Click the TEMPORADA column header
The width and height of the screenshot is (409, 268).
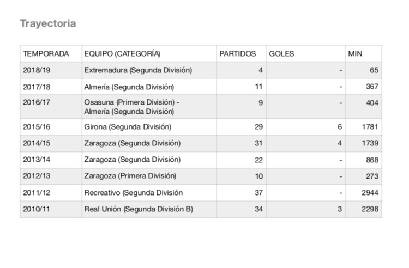46,54
